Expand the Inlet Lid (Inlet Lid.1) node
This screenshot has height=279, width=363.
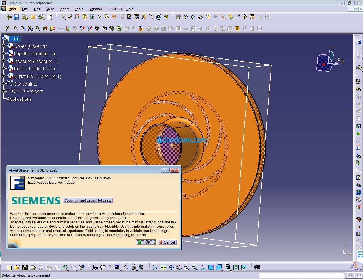(x=4, y=68)
